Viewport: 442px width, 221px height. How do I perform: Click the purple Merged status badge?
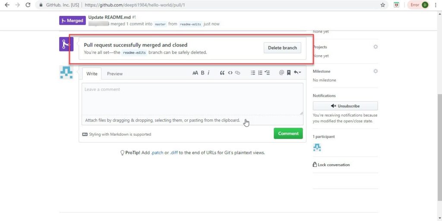click(73, 21)
